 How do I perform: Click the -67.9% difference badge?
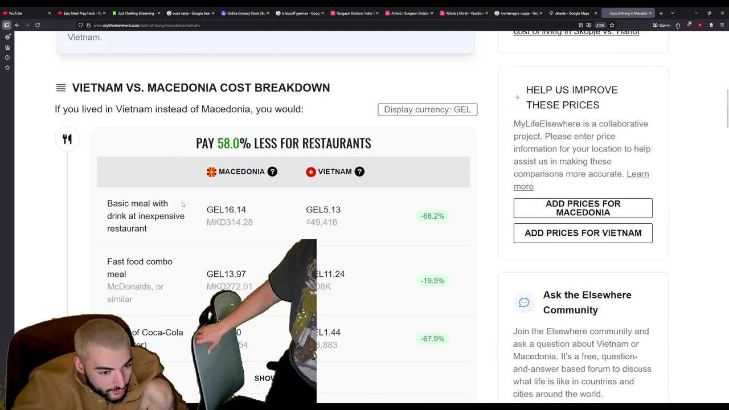432,339
